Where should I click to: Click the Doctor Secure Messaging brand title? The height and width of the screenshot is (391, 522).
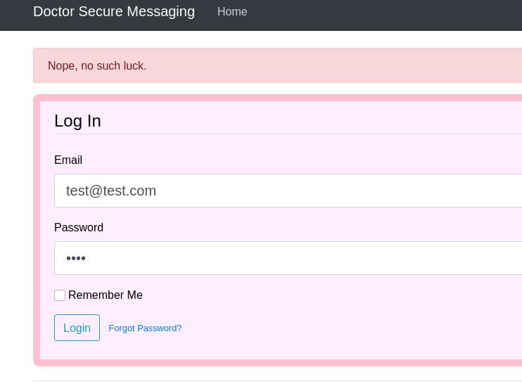coord(114,12)
